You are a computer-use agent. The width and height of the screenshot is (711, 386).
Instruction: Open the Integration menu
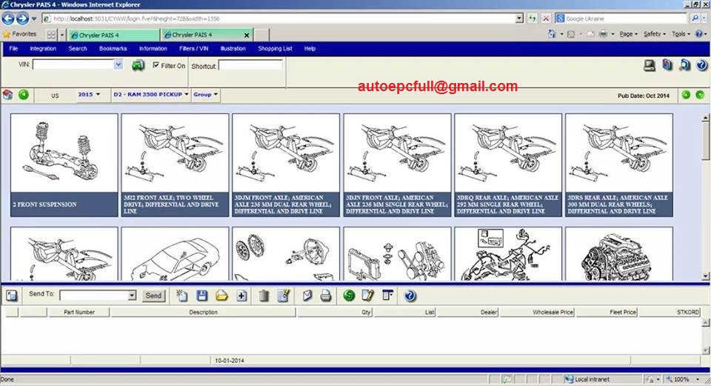pyautogui.click(x=43, y=49)
